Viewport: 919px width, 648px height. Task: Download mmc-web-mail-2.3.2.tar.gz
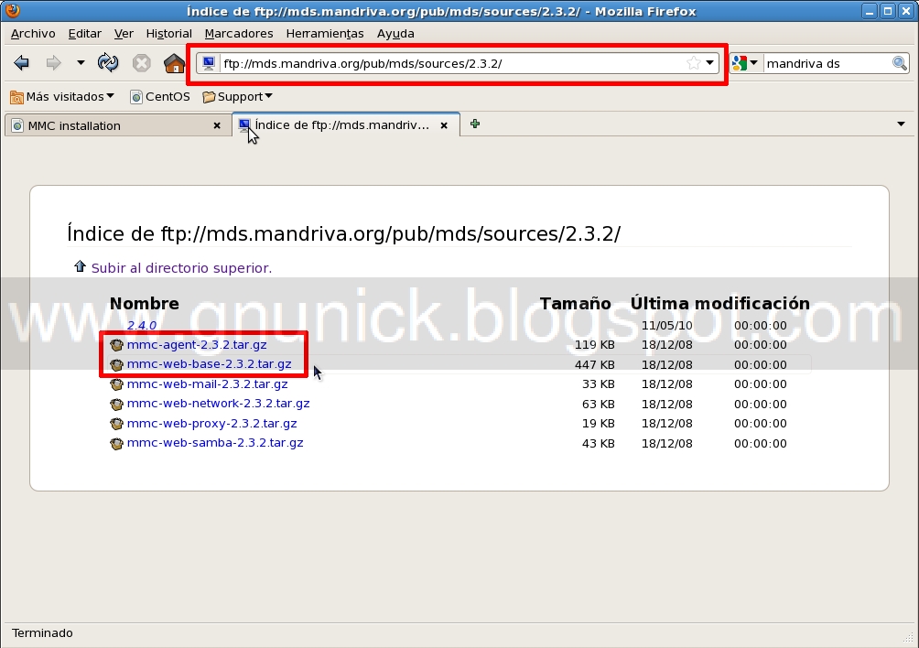[x=208, y=383]
